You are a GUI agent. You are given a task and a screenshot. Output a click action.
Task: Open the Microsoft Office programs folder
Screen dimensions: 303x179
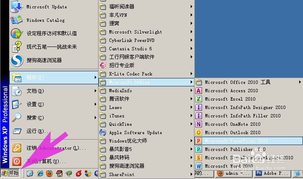[147, 82]
